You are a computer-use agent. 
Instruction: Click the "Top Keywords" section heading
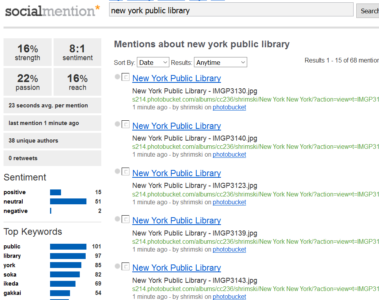coord(33,232)
